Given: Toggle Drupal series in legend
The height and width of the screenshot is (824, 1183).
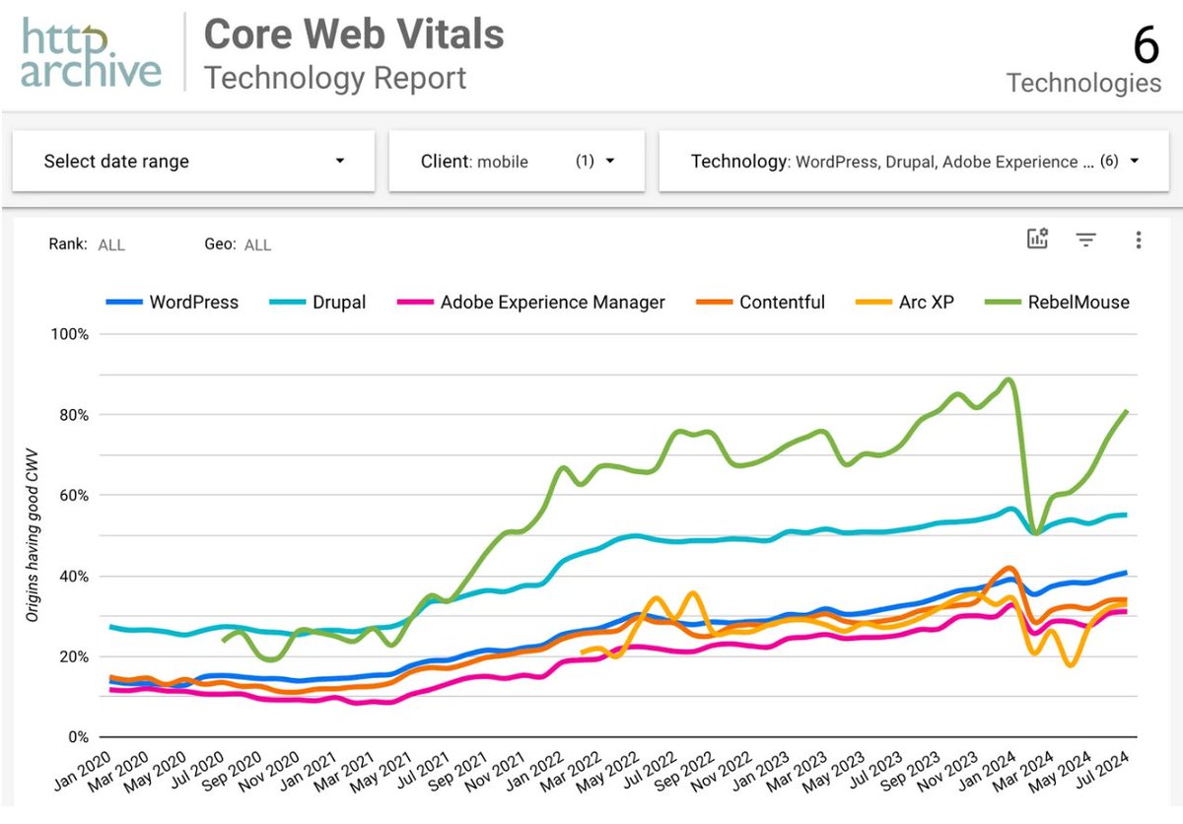Looking at the screenshot, I should coord(317,303).
